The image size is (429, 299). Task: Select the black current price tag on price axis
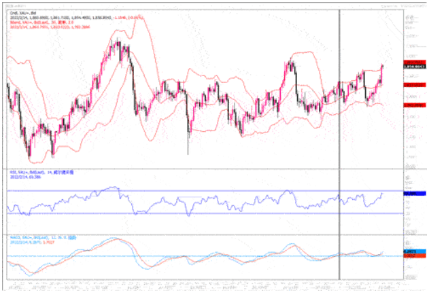(x=414, y=68)
